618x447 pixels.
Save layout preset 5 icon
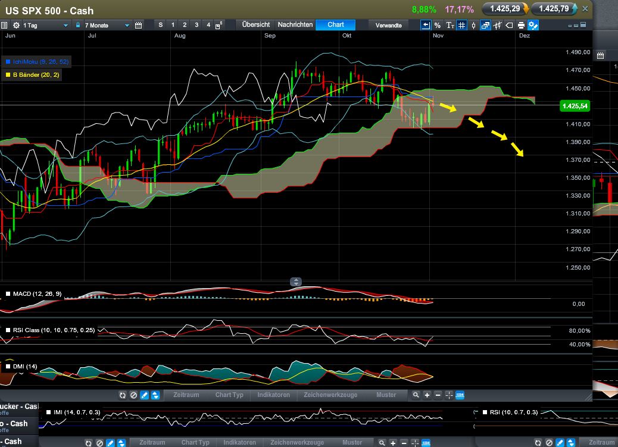[219, 25]
